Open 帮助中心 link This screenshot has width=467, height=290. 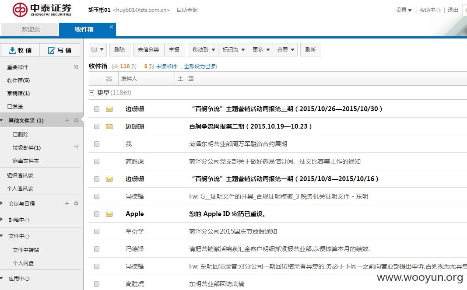(430, 10)
